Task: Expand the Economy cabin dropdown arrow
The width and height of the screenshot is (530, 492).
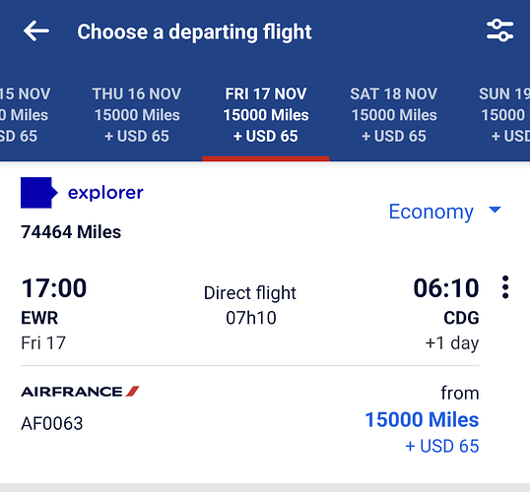Action: pos(496,210)
